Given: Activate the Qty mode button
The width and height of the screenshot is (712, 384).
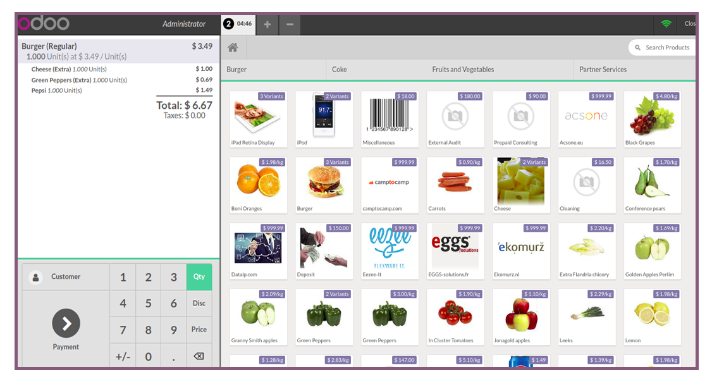Looking at the screenshot, I should pos(199,276).
